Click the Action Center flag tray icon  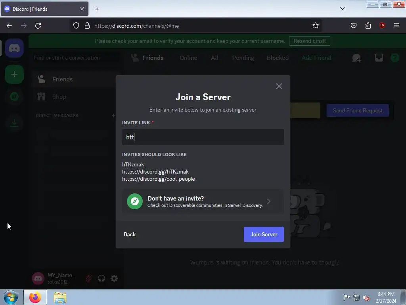(346, 297)
